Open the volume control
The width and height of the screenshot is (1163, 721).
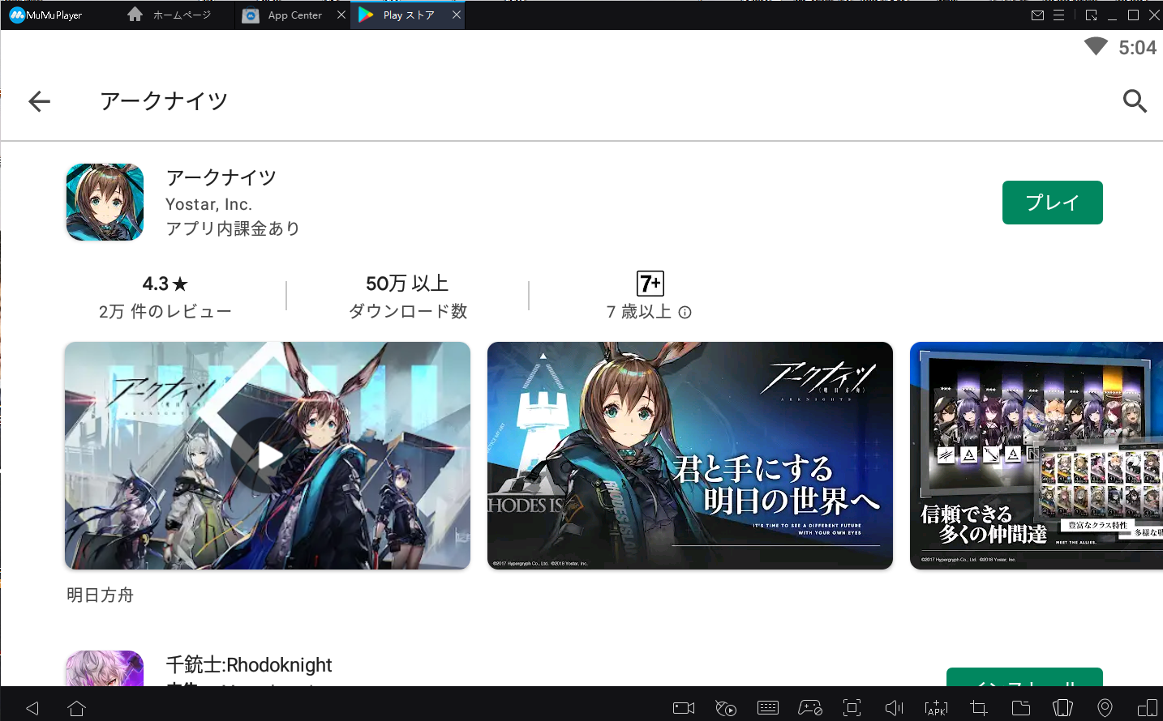pyautogui.click(x=895, y=708)
